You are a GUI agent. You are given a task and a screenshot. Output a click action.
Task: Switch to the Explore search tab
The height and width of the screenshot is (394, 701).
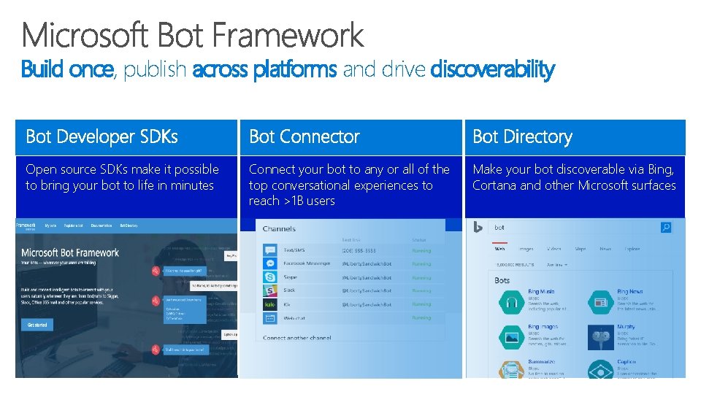coord(632,249)
